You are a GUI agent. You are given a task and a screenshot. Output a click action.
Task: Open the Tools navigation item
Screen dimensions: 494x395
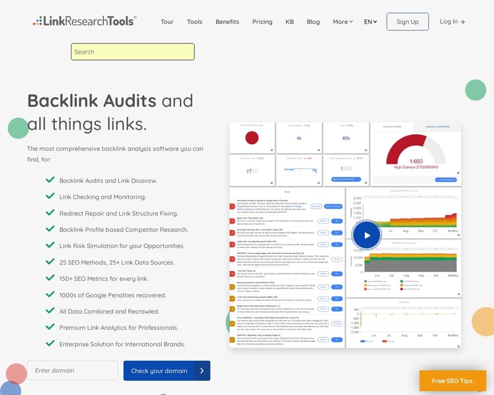tap(194, 21)
